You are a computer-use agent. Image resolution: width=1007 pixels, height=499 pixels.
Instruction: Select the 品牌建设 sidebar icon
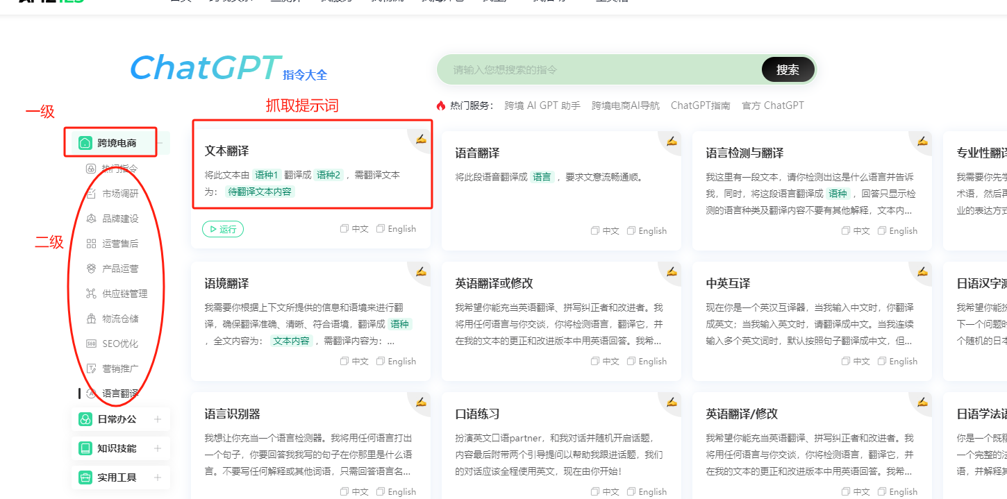91,219
